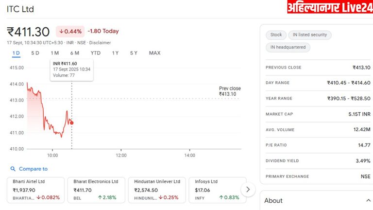Switch to the 1M chart range
Viewport: 373px width, 210px height.
tap(55, 53)
